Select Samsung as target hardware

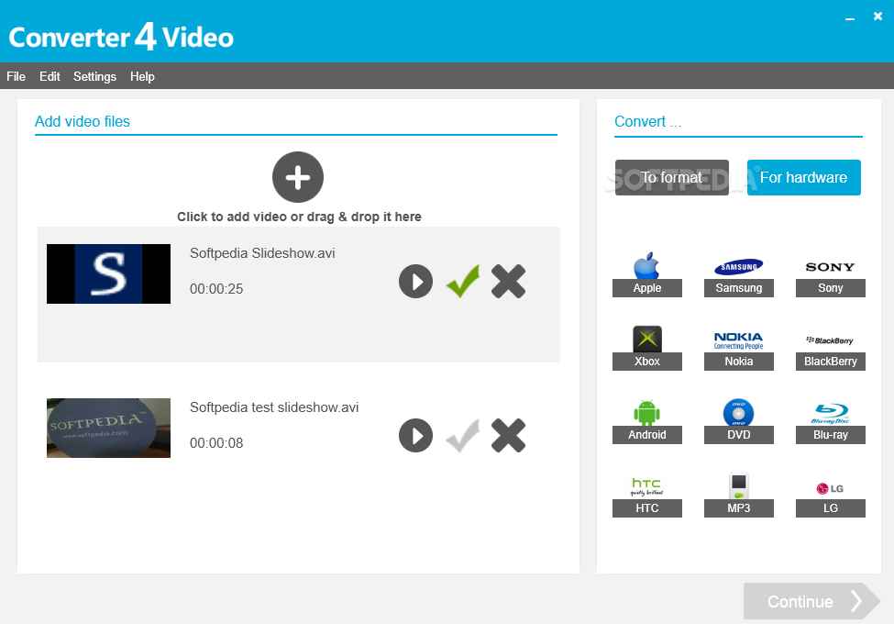pyautogui.click(x=738, y=274)
